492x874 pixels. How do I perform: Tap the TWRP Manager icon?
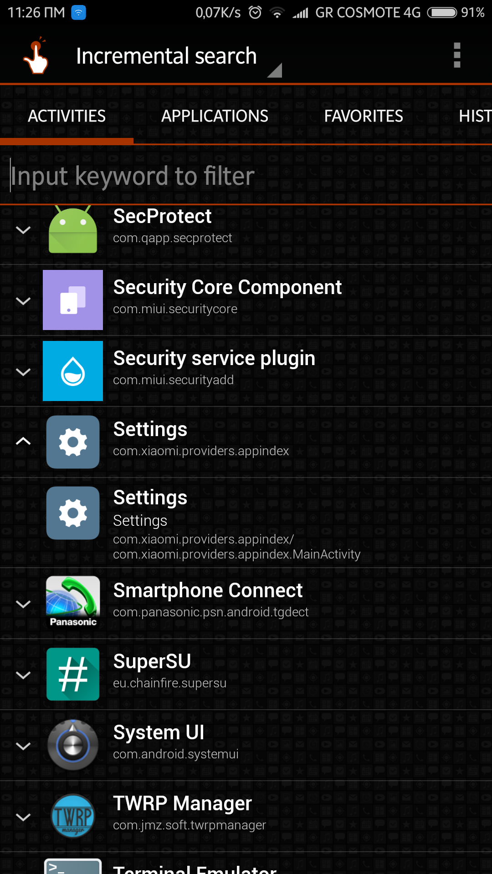(73, 816)
